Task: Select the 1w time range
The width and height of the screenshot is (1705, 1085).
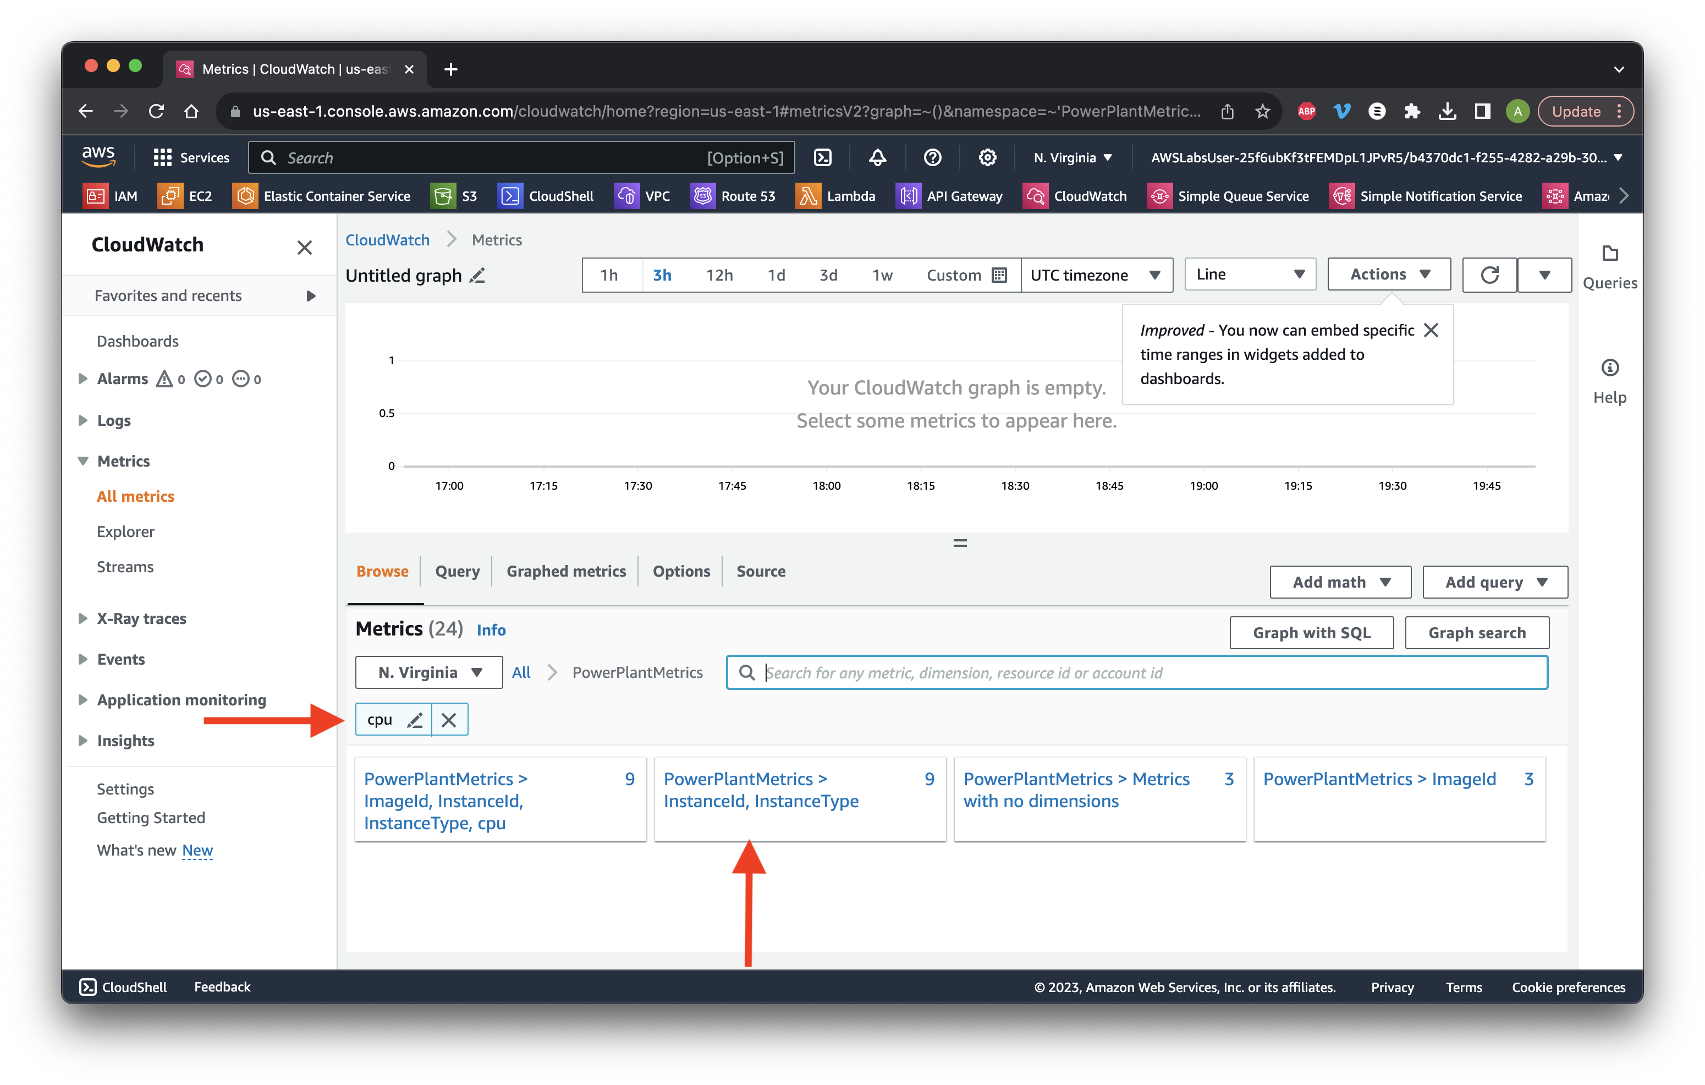Action: click(882, 275)
